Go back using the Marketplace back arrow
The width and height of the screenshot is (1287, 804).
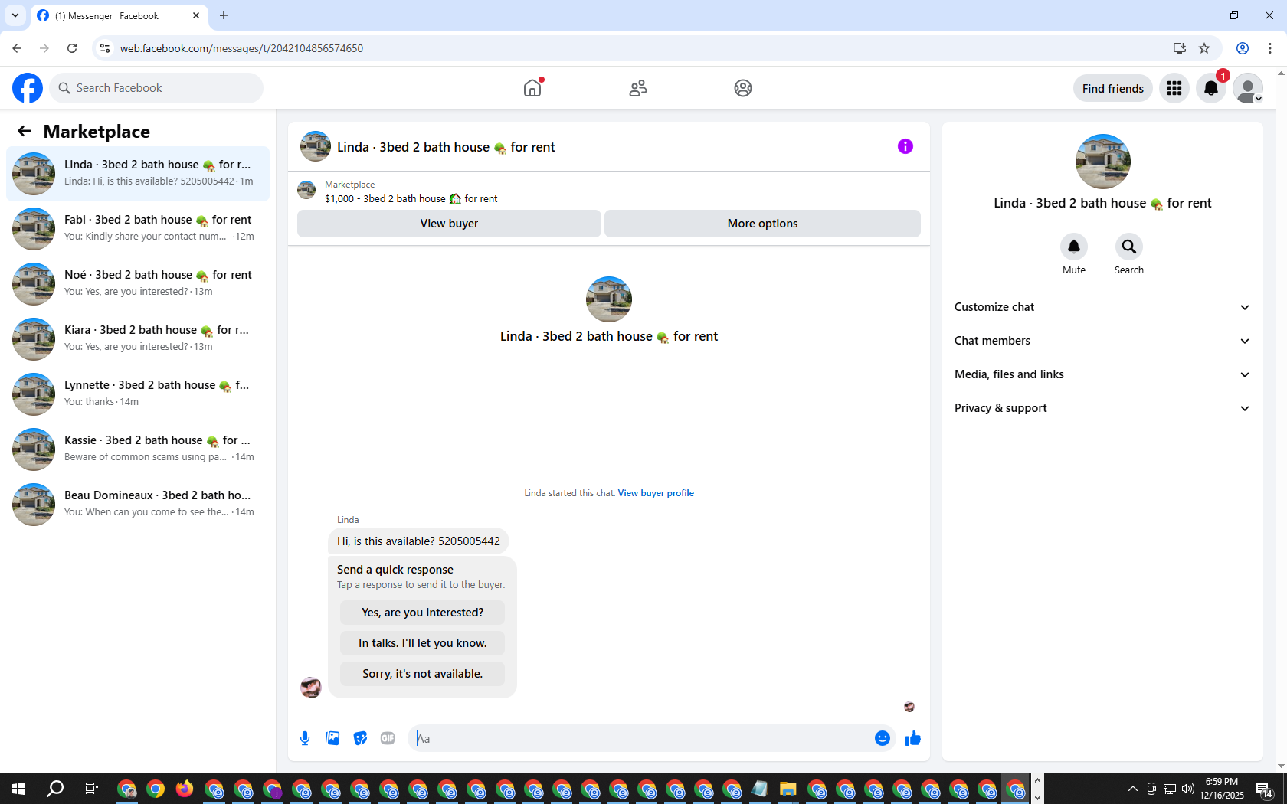25,131
